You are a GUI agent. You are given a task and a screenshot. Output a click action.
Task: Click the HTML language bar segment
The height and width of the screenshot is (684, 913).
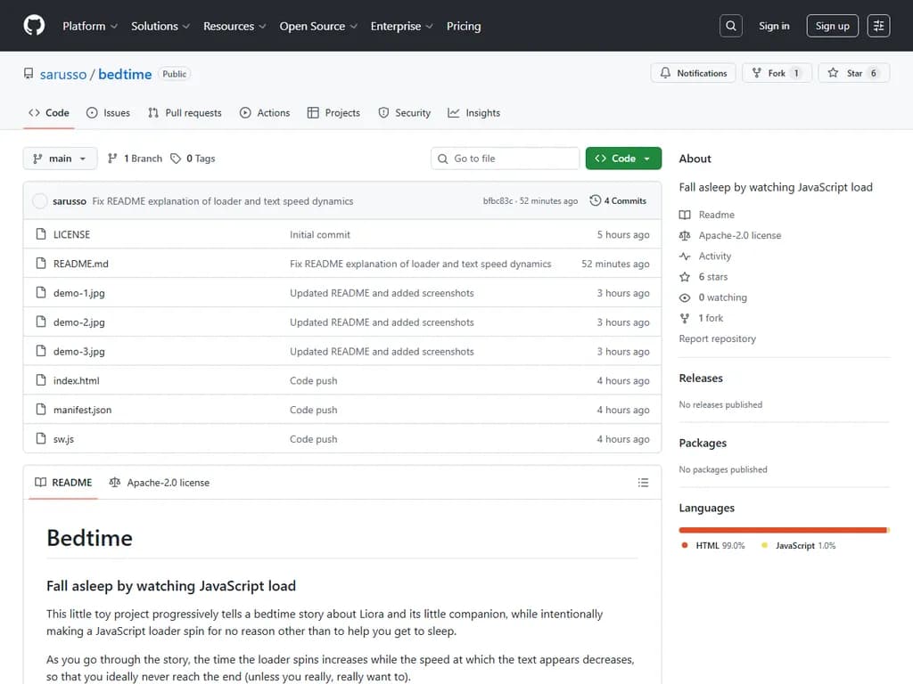pos(782,530)
